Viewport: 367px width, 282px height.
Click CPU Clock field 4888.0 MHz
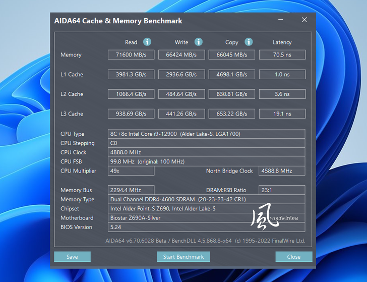pos(207,152)
